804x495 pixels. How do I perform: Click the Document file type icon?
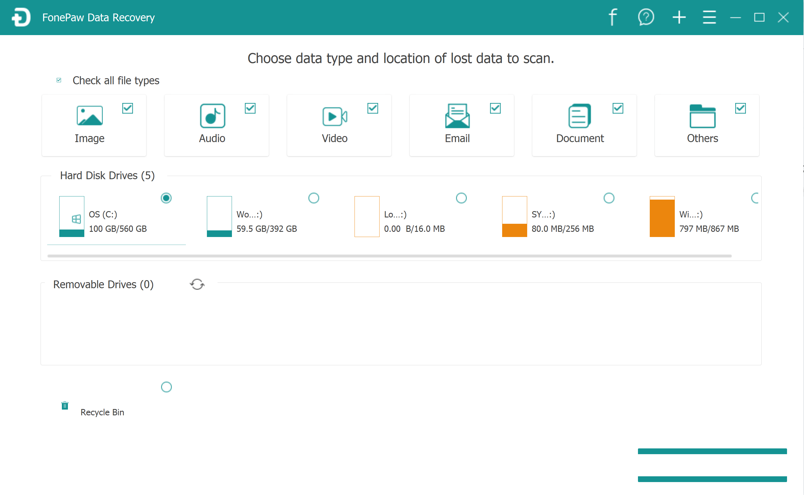(x=580, y=116)
